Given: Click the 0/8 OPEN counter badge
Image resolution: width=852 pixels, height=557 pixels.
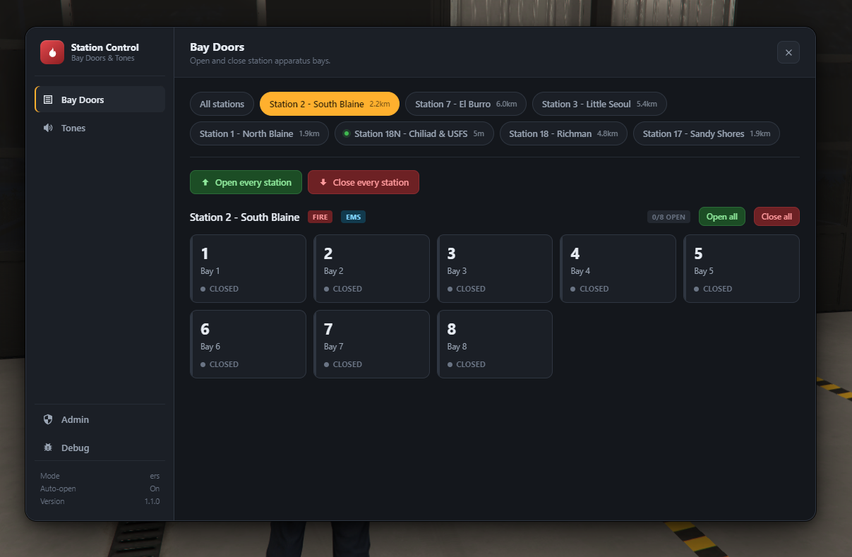Looking at the screenshot, I should pyautogui.click(x=668, y=217).
